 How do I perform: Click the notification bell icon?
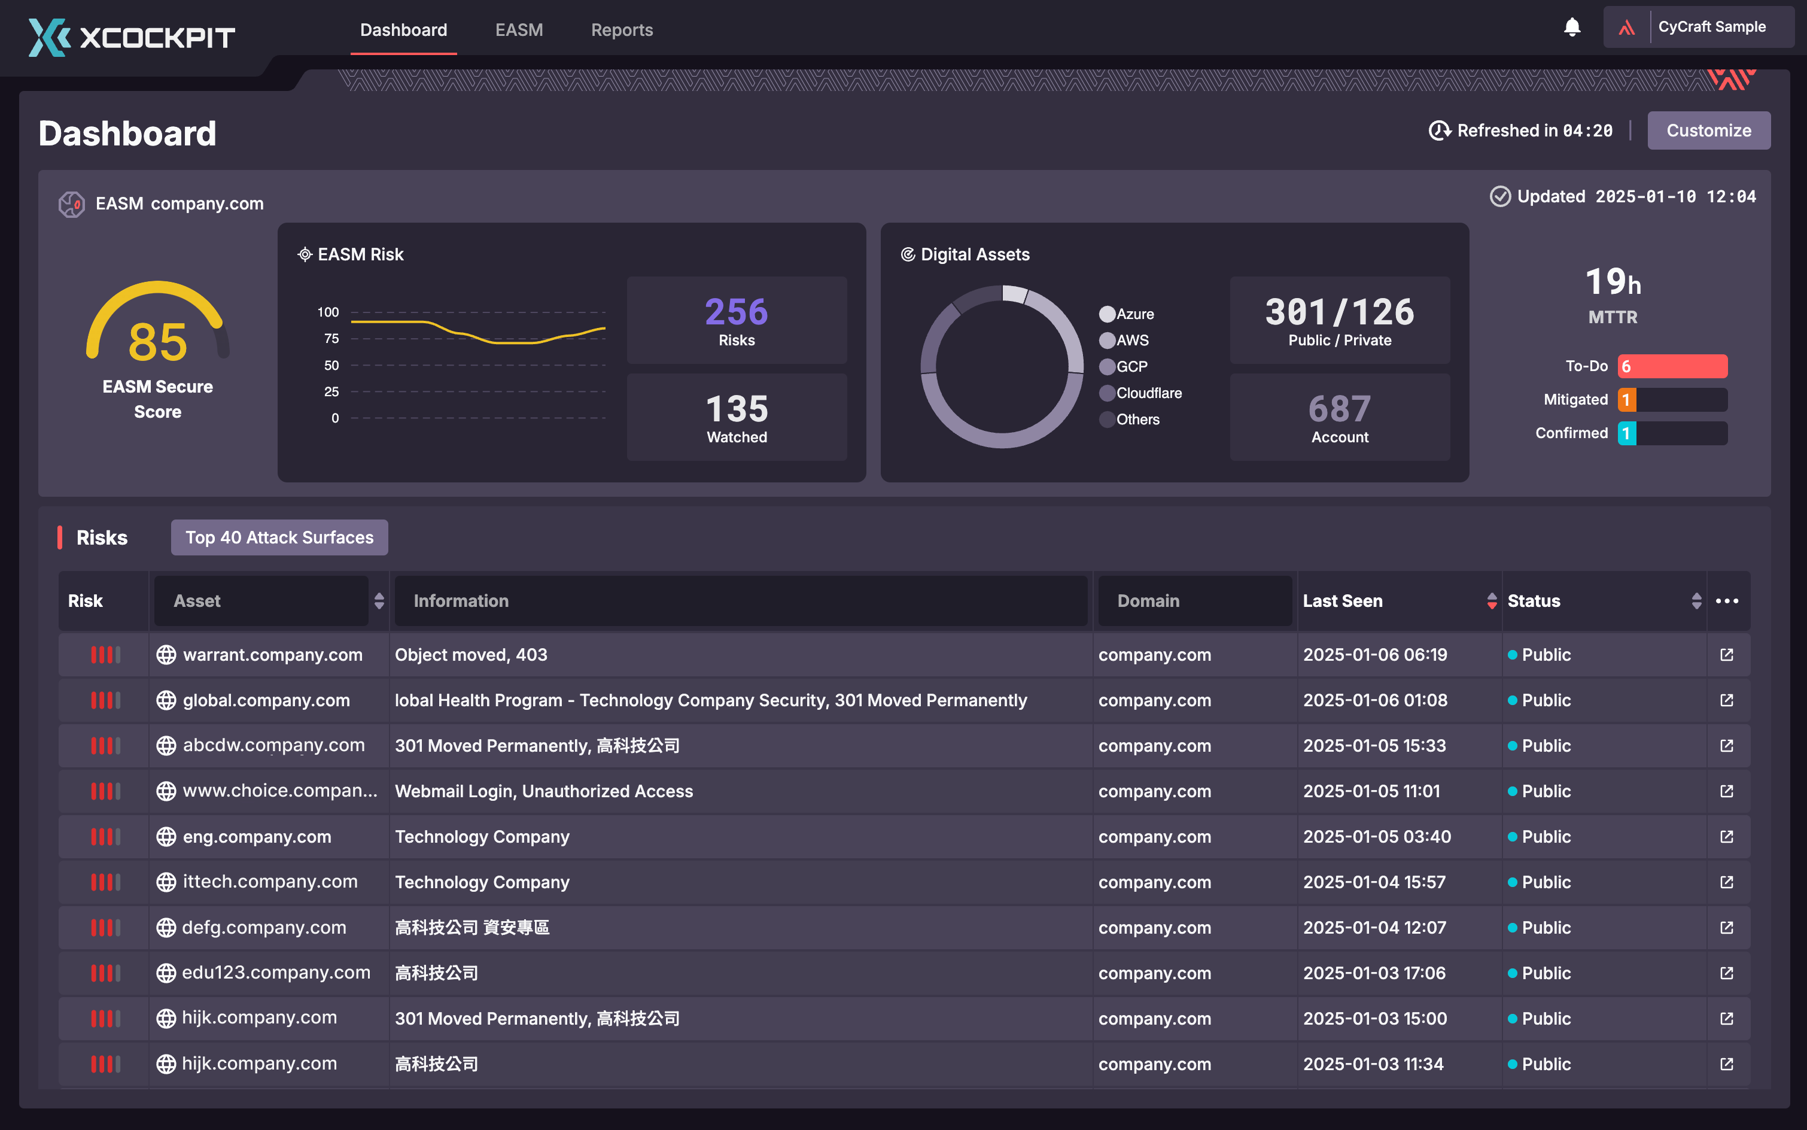pos(1572,28)
